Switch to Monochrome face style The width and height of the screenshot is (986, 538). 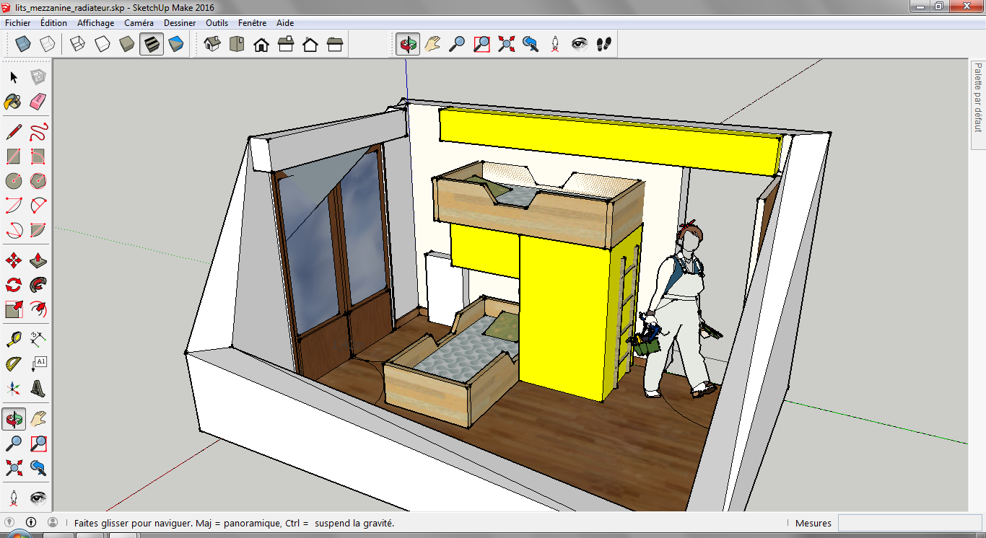pyautogui.click(x=176, y=45)
